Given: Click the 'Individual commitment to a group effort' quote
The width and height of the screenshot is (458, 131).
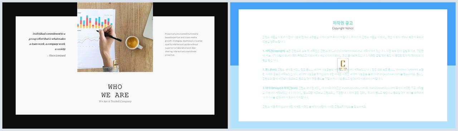Looking at the screenshot, I should click(47, 41).
